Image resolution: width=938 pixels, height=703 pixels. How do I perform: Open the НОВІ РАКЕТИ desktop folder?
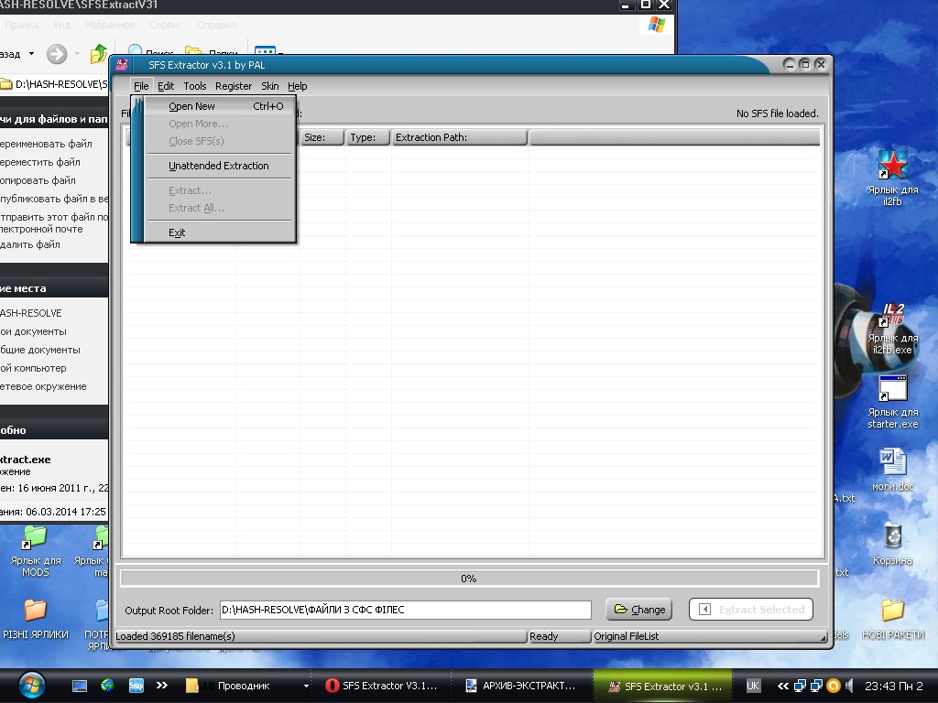click(892, 611)
